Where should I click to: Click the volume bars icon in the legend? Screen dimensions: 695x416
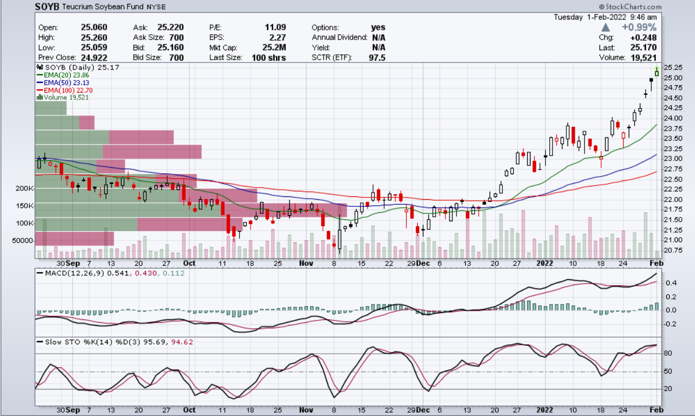39,97
